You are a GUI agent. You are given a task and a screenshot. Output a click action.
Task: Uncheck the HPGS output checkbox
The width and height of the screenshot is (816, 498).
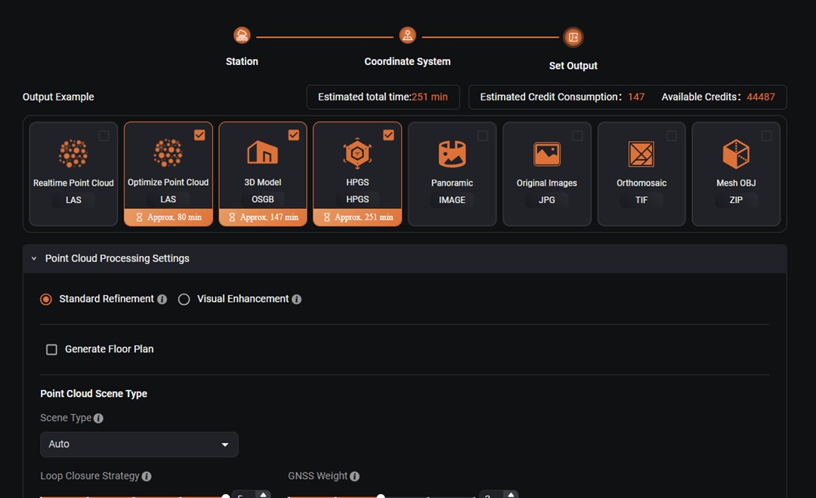(388, 135)
